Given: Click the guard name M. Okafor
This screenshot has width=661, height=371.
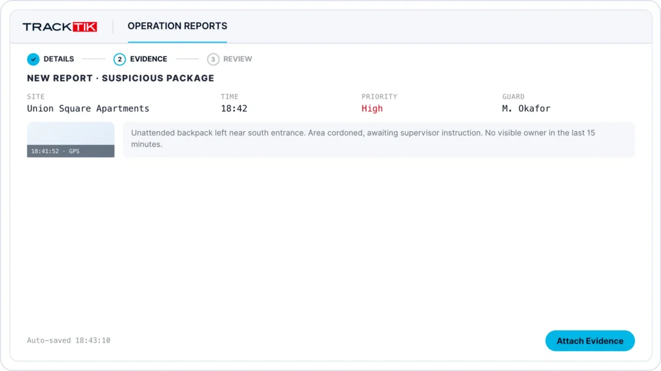Looking at the screenshot, I should tap(526, 109).
